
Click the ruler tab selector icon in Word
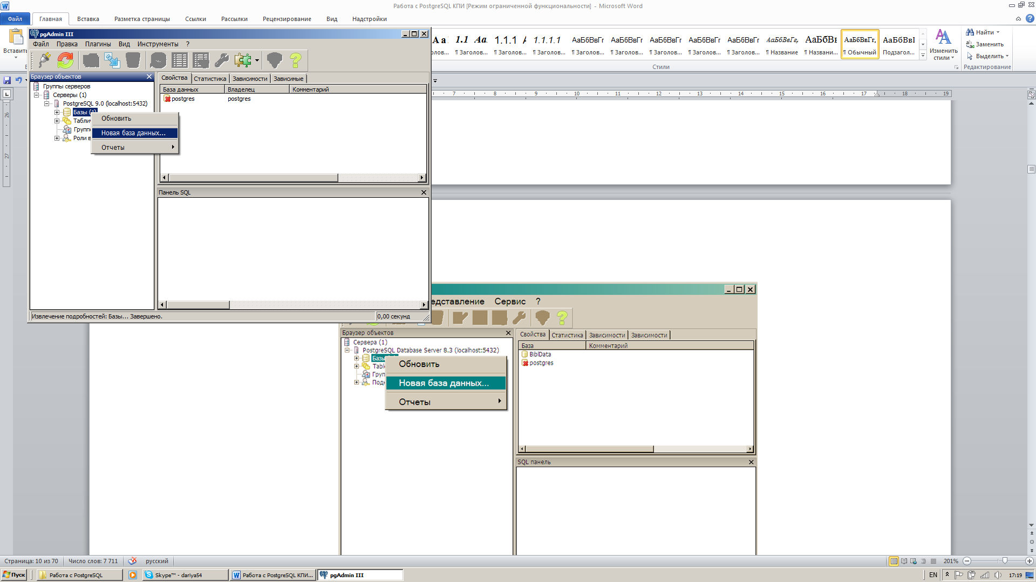[6, 94]
